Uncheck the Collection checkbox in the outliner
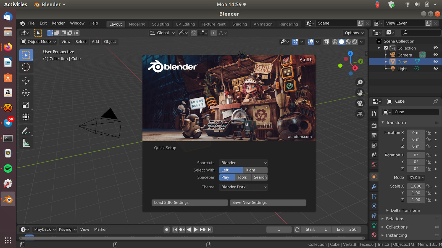The image size is (442, 248). click(x=386, y=48)
